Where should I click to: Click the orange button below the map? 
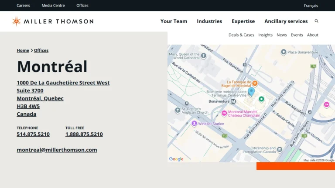pyautogui.click(x=296, y=166)
